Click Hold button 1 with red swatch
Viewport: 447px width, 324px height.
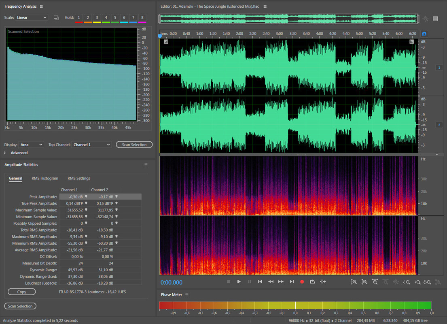pos(78,17)
